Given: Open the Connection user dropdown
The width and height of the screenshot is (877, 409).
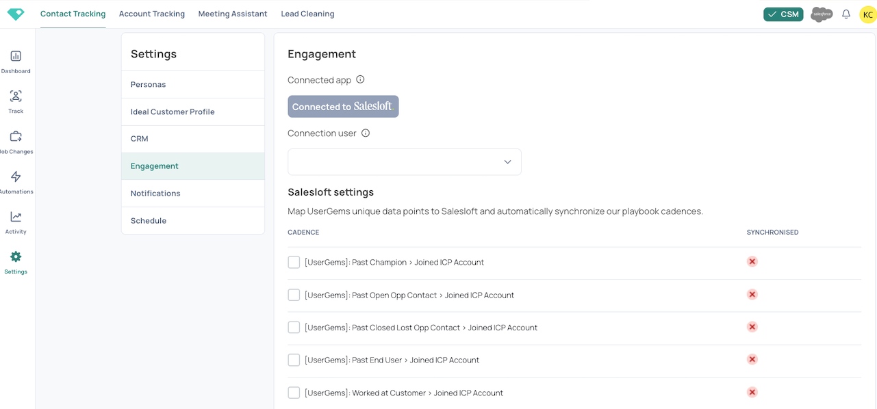Looking at the screenshot, I should point(405,162).
